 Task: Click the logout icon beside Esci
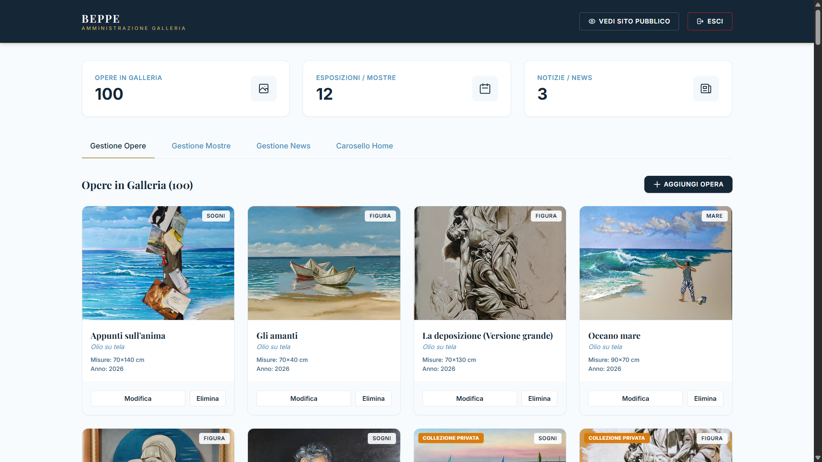(700, 21)
